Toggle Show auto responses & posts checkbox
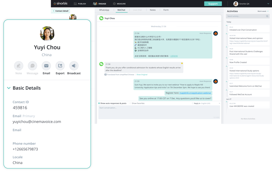The image size is (272, 172). 99,103
